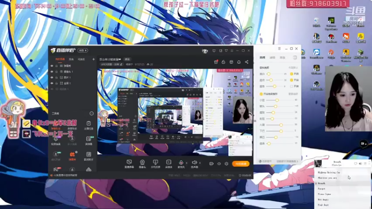The width and height of the screenshot is (372, 209).
Task: Click the record video icon beside the eye
Action: [x=212, y=164]
